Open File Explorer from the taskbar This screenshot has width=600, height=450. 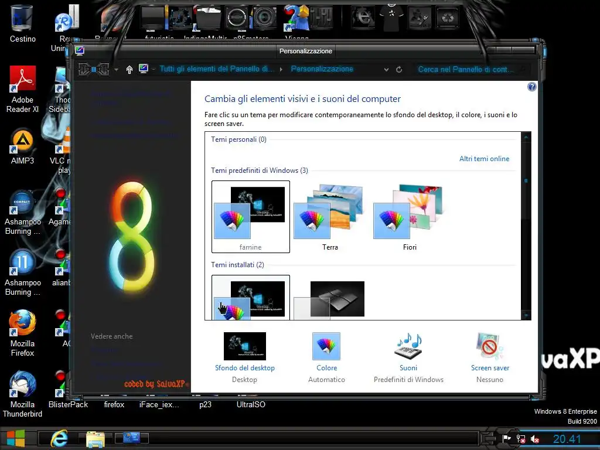(x=96, y=439)
